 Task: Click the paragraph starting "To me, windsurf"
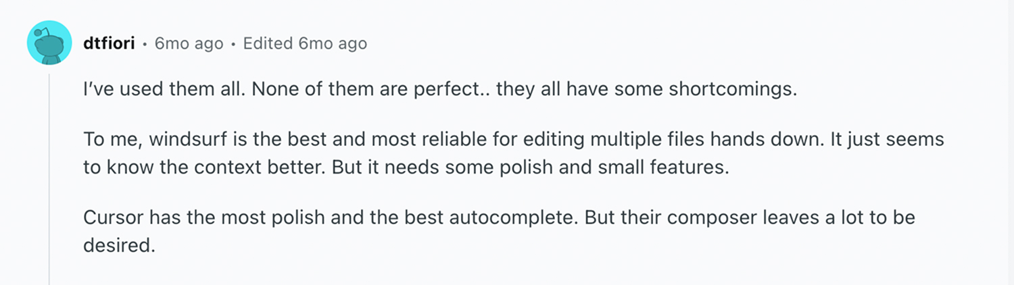(x=514, y=154)
